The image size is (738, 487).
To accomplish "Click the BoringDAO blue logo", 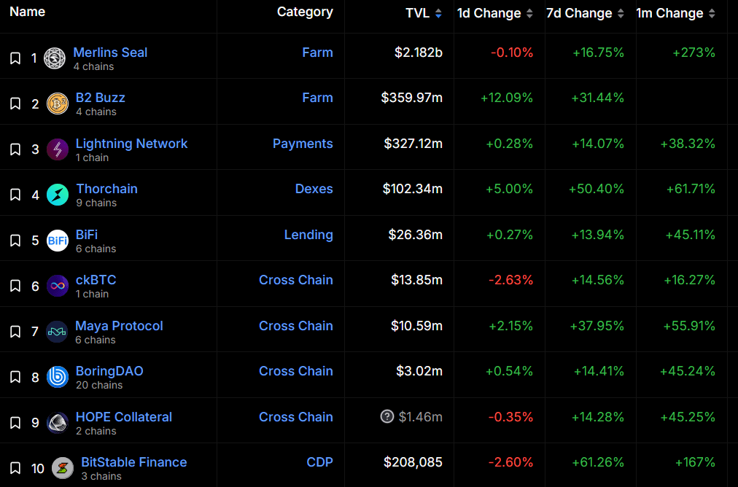I will [x=58, y=377].
